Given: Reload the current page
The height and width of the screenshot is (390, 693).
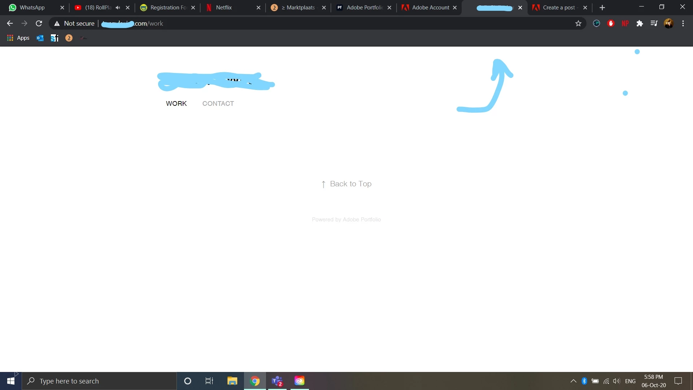Looking at the screenshot, I should point(39,23).
